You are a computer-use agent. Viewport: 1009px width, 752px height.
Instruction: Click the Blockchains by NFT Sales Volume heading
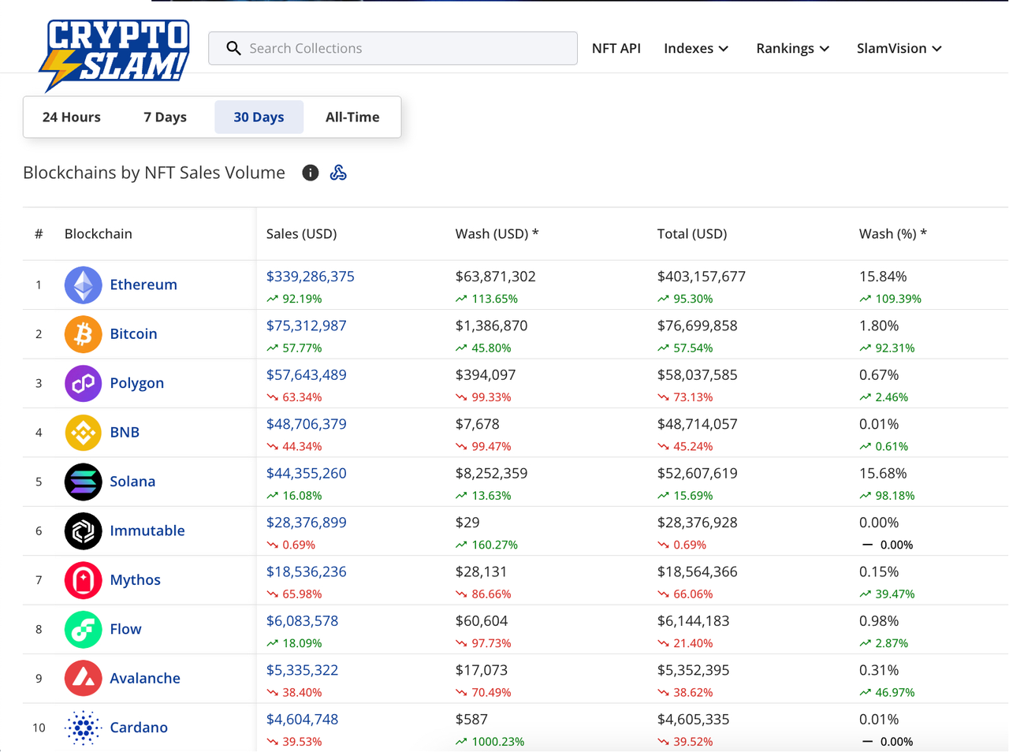point(155,173)
